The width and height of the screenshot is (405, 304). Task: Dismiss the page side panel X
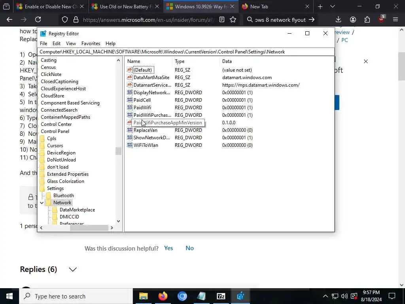click(x=366, y=61)
